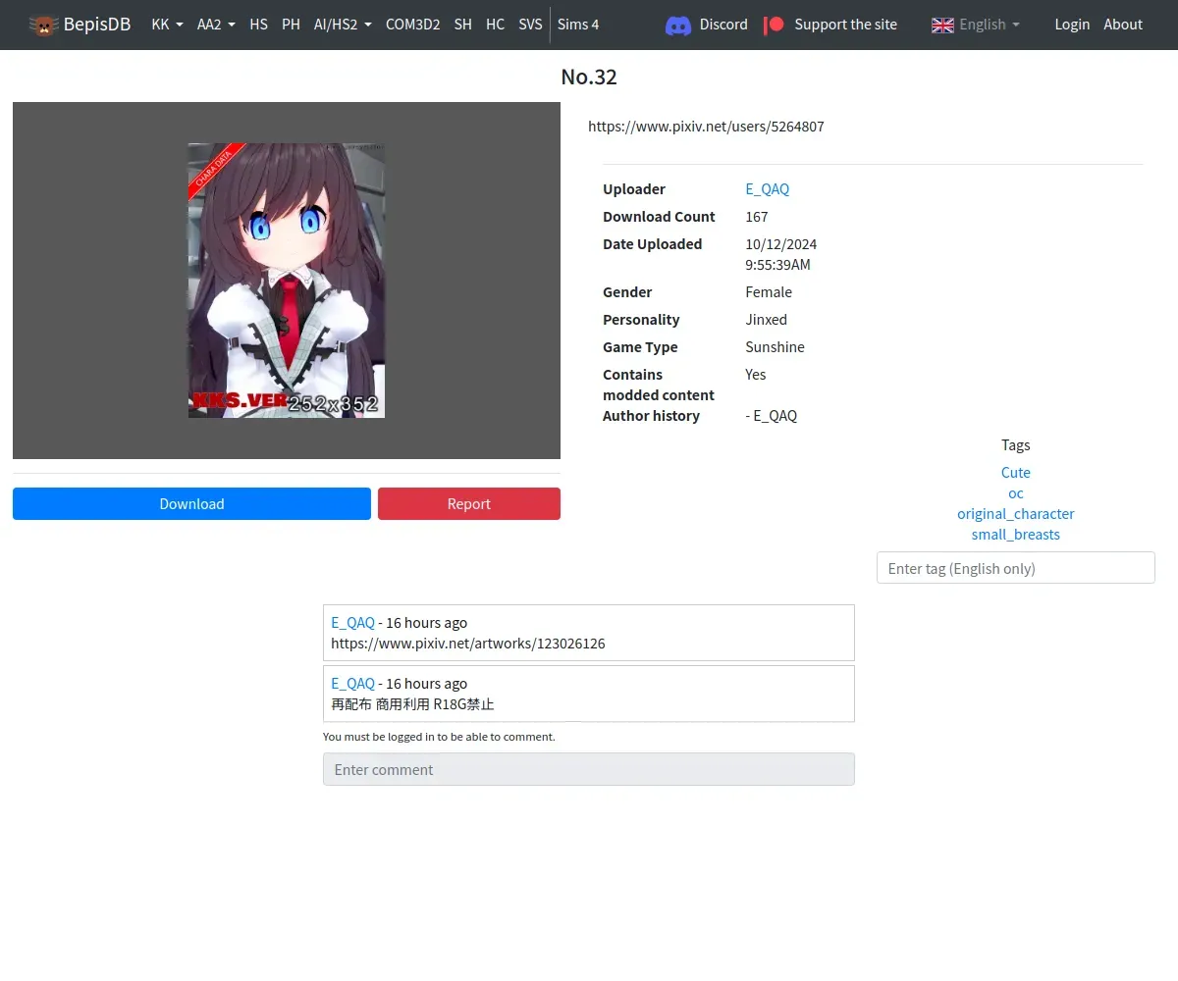Click the BepisDB mascot logo icon

click(43, 25)
